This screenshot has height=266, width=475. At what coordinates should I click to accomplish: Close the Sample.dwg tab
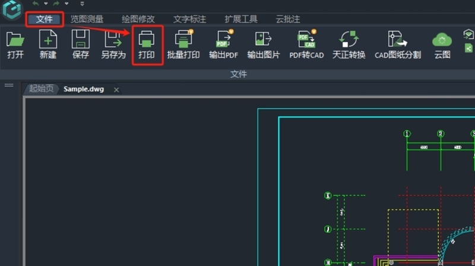[x=116, y=90]
